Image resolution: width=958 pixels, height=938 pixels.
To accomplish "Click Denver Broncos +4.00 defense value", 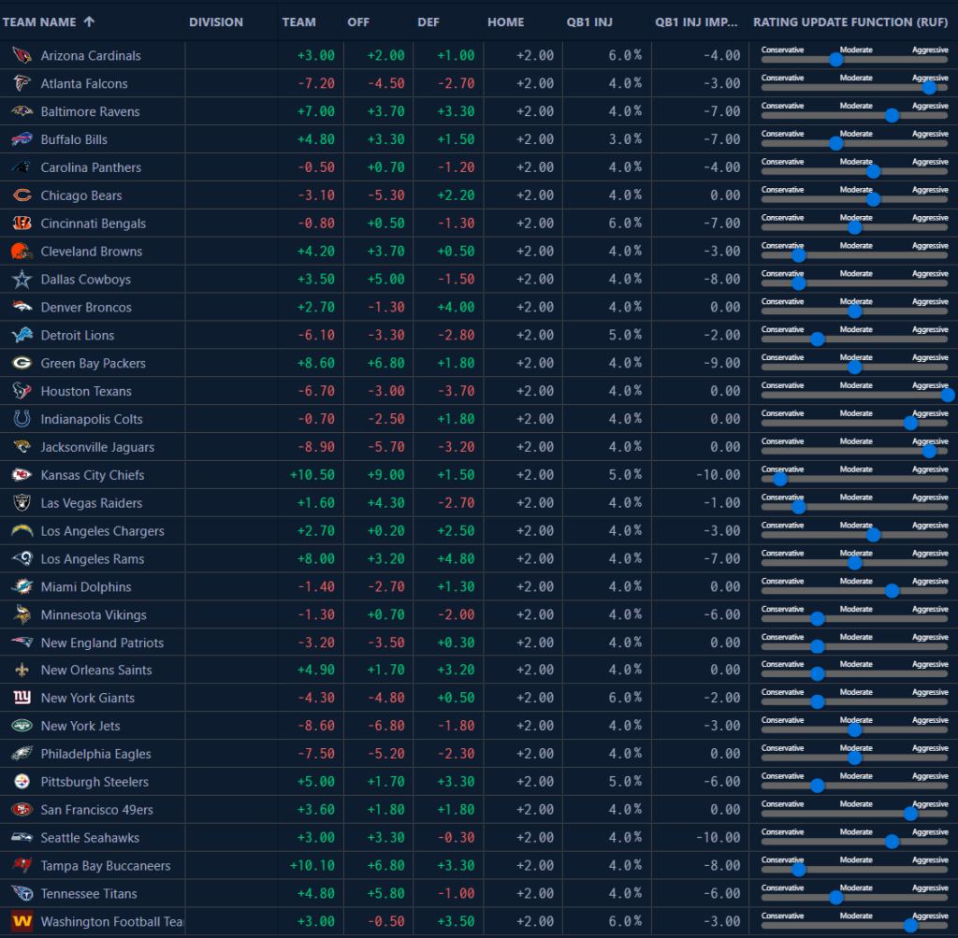I will [x=456, y=307].
